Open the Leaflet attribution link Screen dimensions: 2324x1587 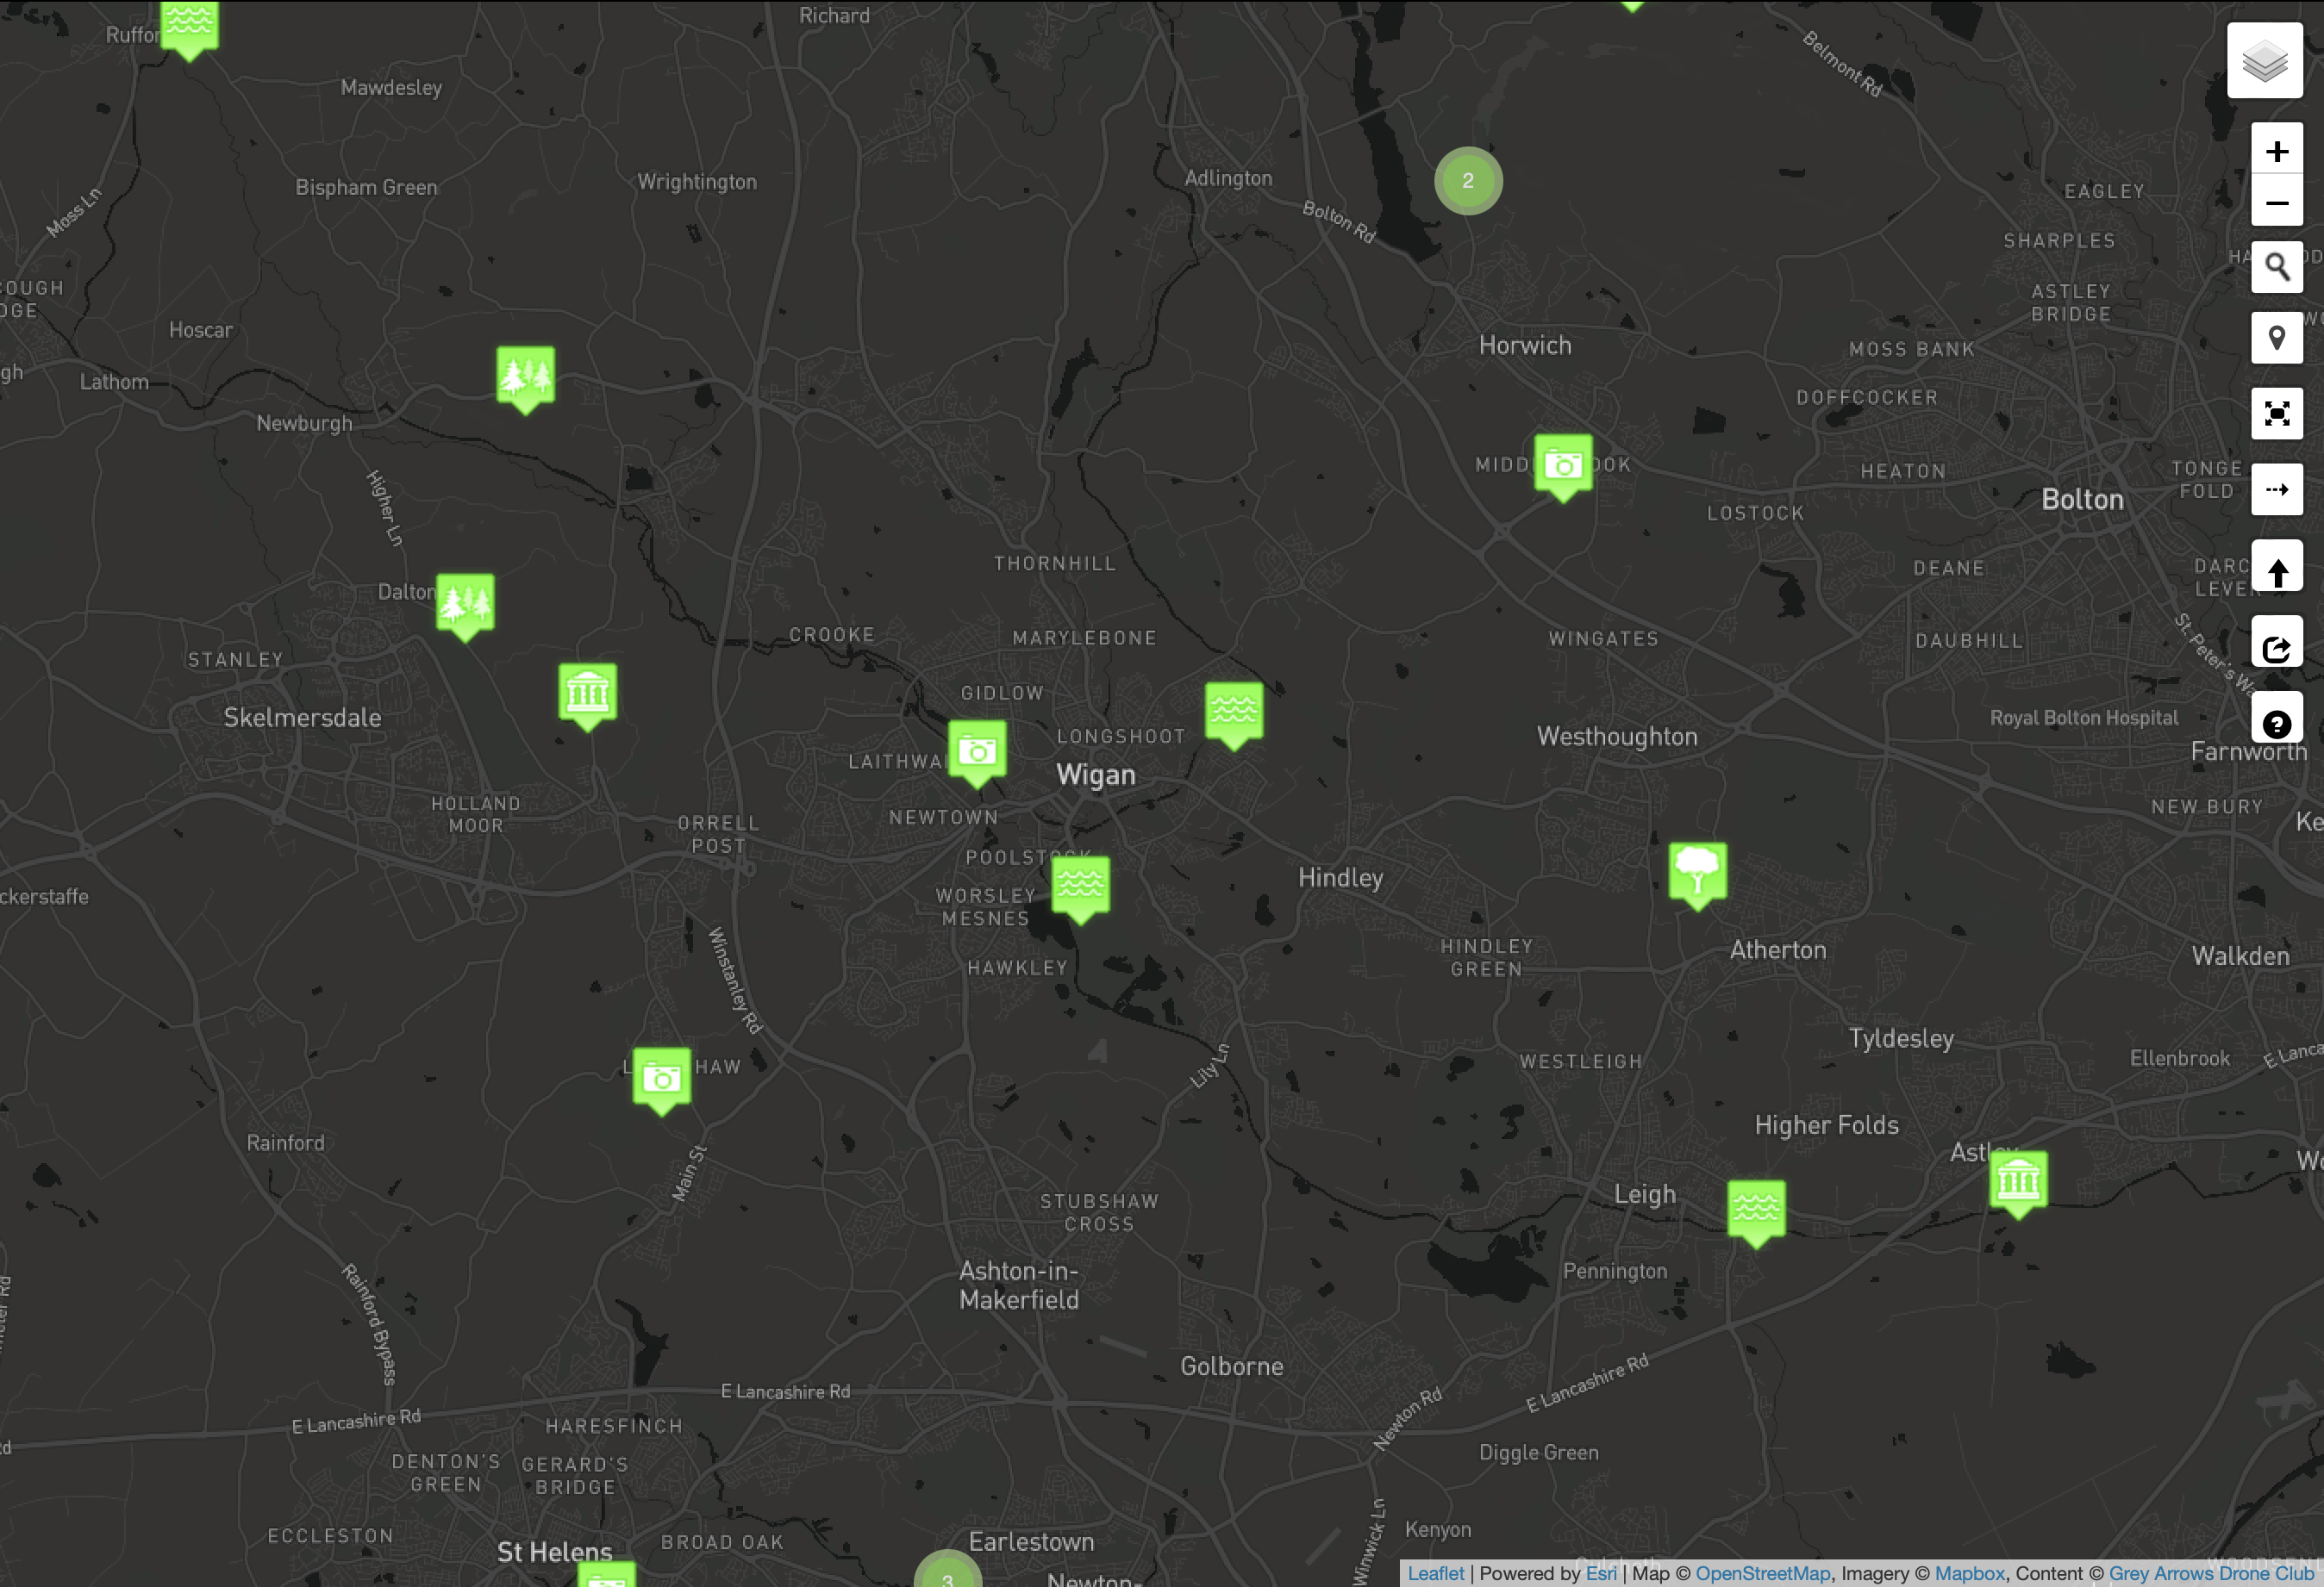(1435, 1573)
